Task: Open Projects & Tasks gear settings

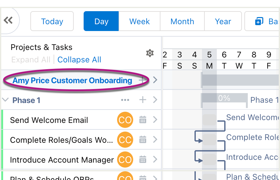Action: pos(150,53)
